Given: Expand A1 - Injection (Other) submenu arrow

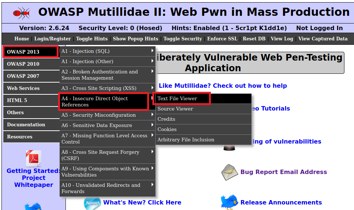Looking at the screenshot, I should [152, 61].
